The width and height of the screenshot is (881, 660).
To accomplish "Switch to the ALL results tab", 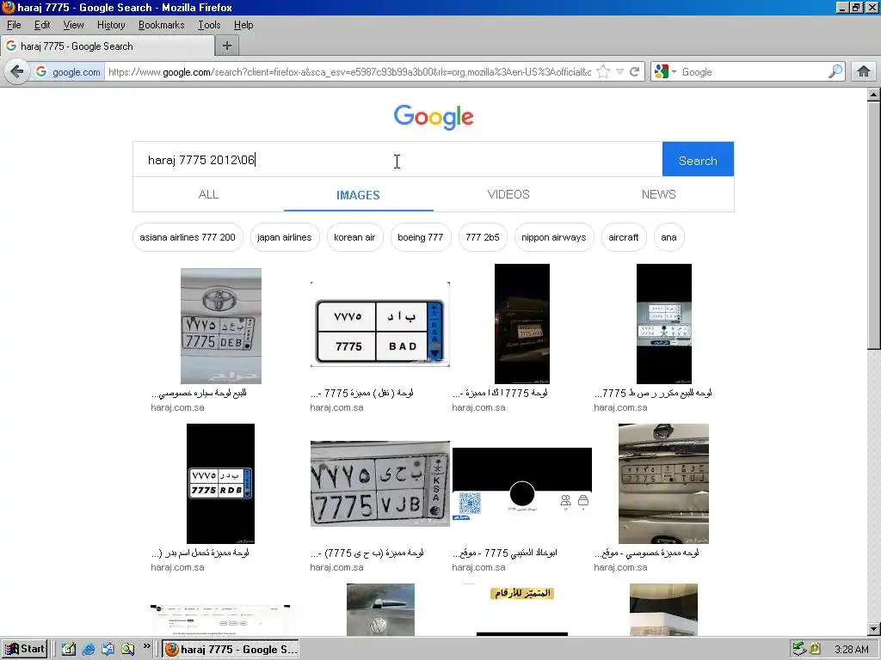I will coord(208,195).
